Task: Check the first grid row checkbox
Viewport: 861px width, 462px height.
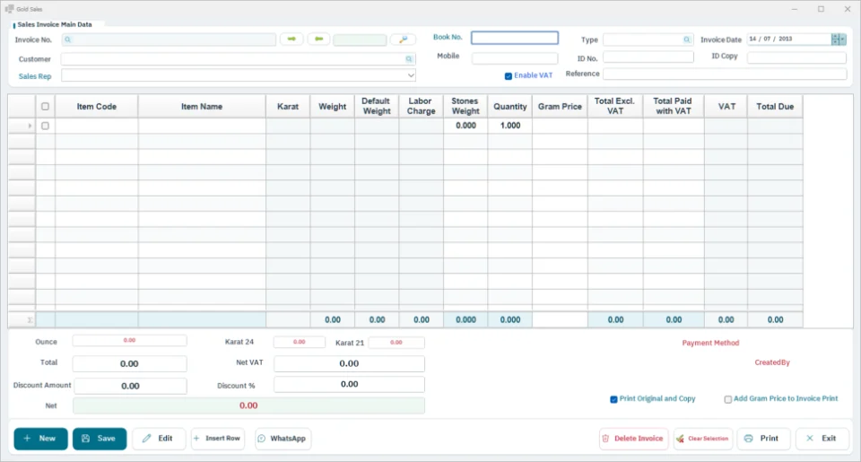Action: 45,126
